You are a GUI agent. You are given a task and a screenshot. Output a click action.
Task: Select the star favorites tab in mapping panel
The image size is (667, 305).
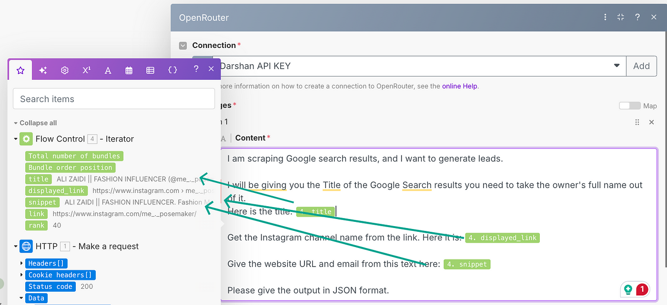click(20, 70)
